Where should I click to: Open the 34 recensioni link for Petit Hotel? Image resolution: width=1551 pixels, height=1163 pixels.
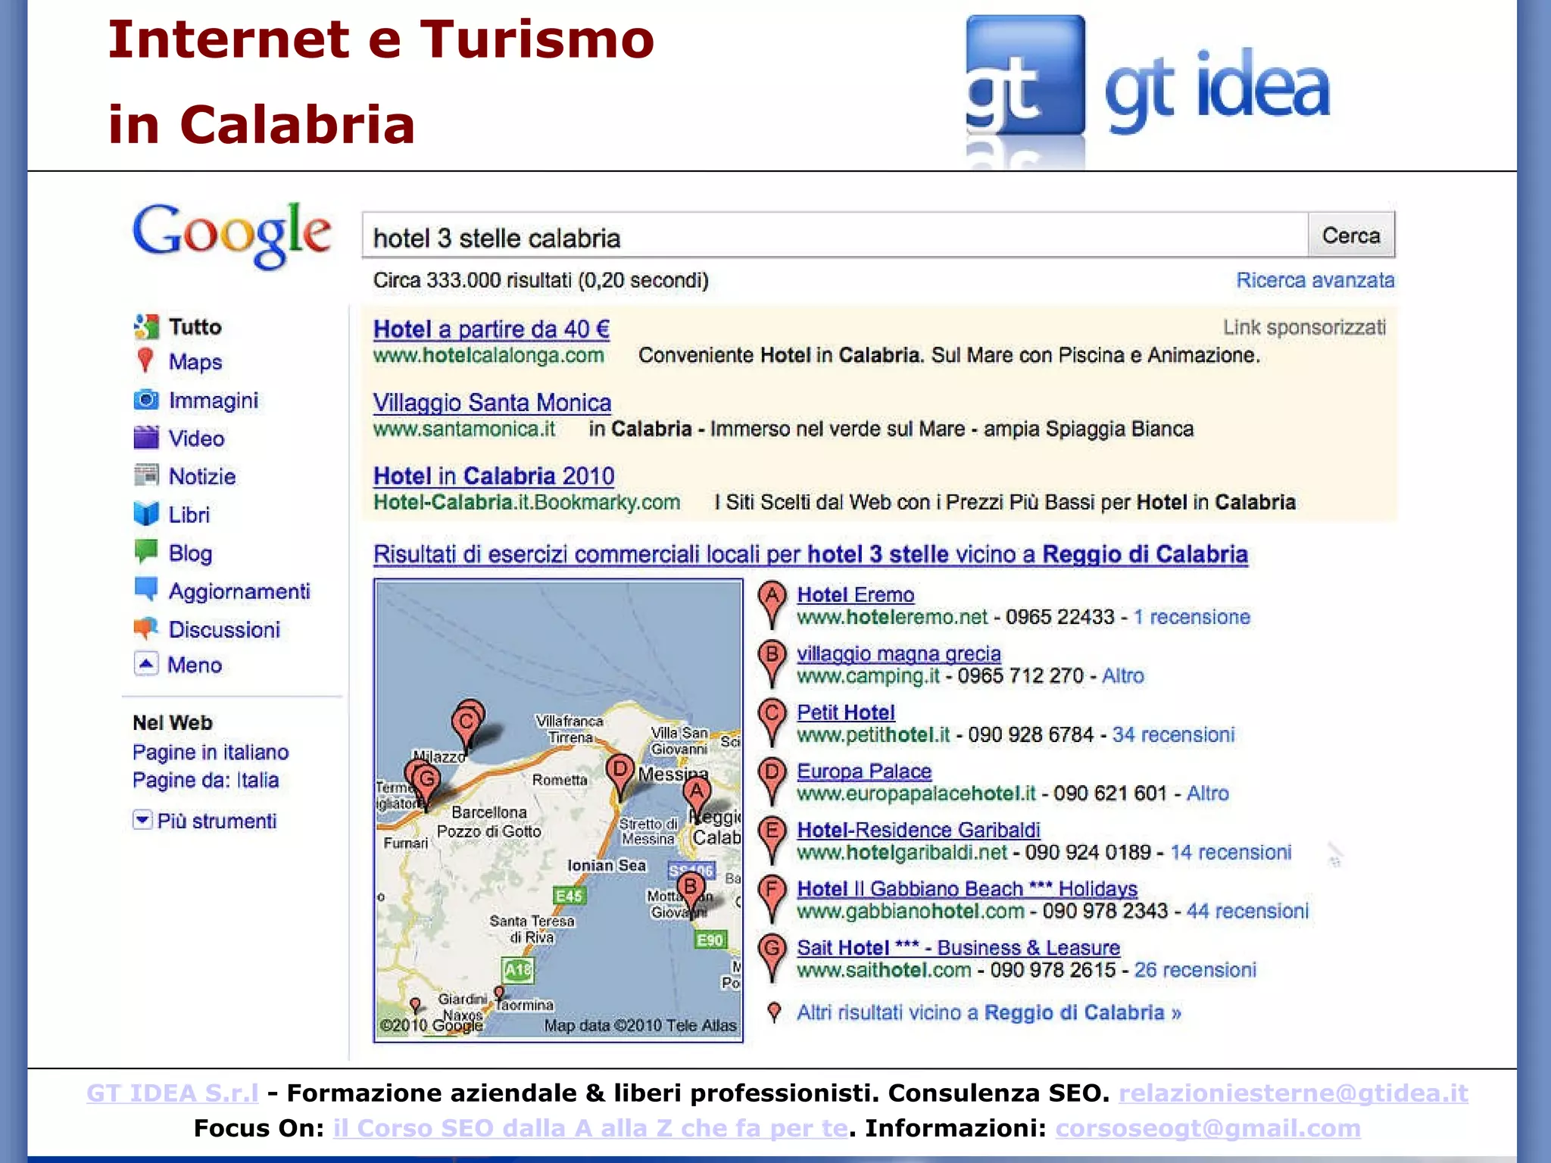tap(1173, 734)
